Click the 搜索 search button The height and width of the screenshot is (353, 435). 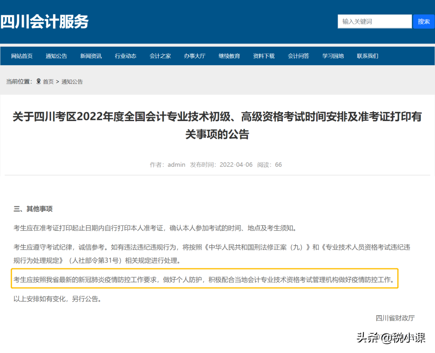tap(424, 21)
